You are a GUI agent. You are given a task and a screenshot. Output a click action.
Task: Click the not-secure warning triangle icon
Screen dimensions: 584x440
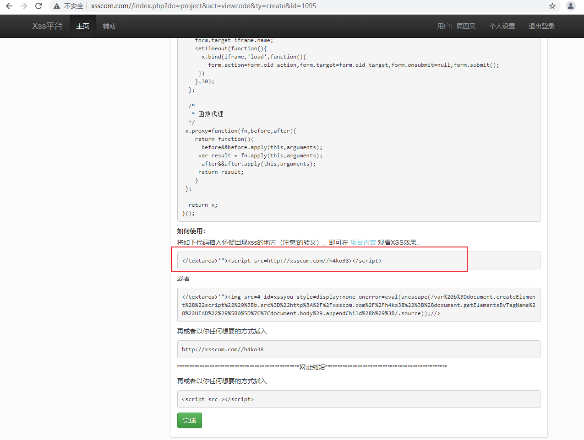57,6
